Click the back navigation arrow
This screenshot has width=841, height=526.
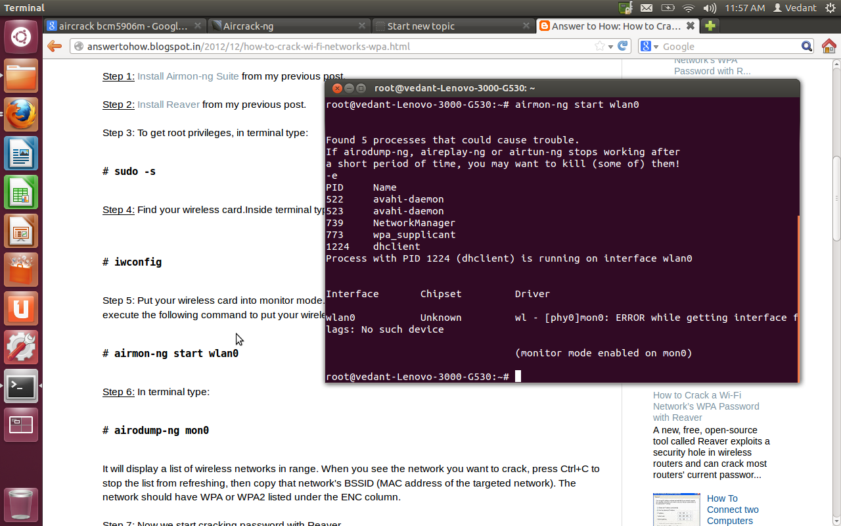53,46
